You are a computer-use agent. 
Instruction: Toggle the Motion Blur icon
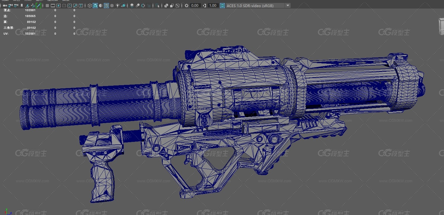pyautogui.click(x=138, y=6)
